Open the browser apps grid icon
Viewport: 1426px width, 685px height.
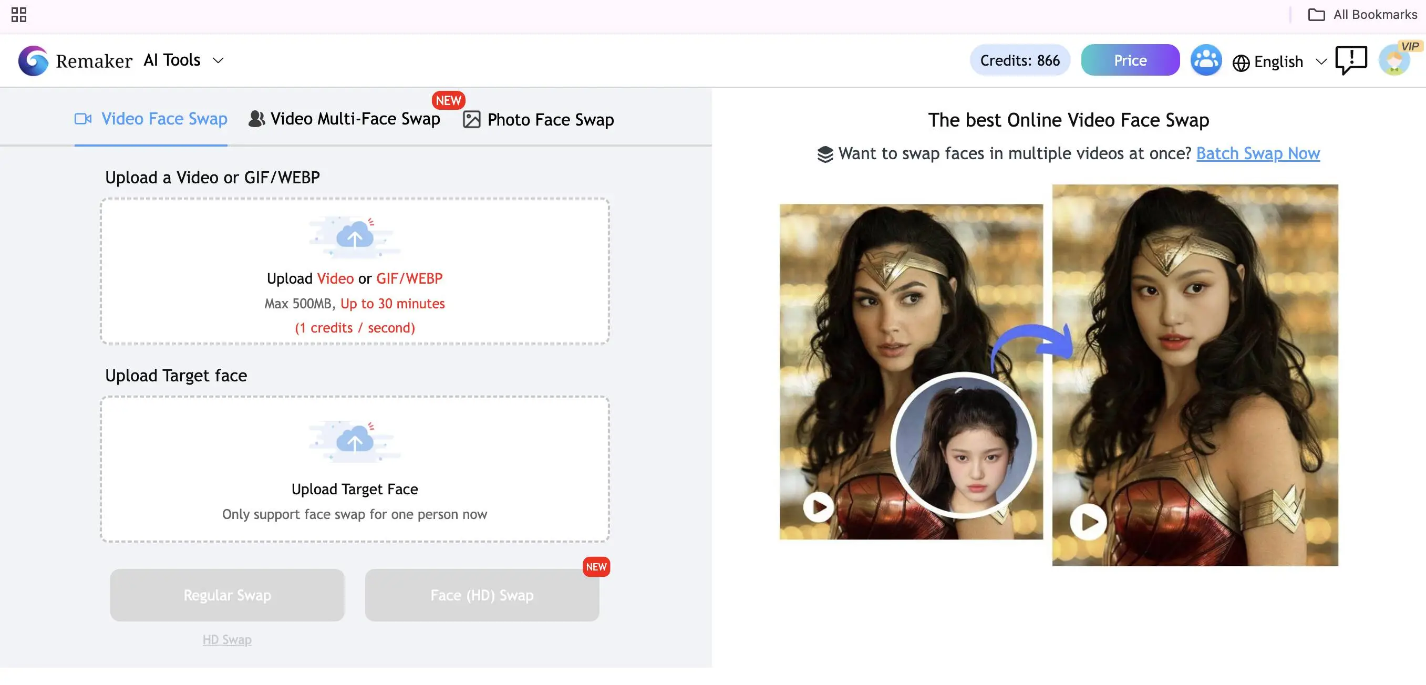[x=19, y=14]
